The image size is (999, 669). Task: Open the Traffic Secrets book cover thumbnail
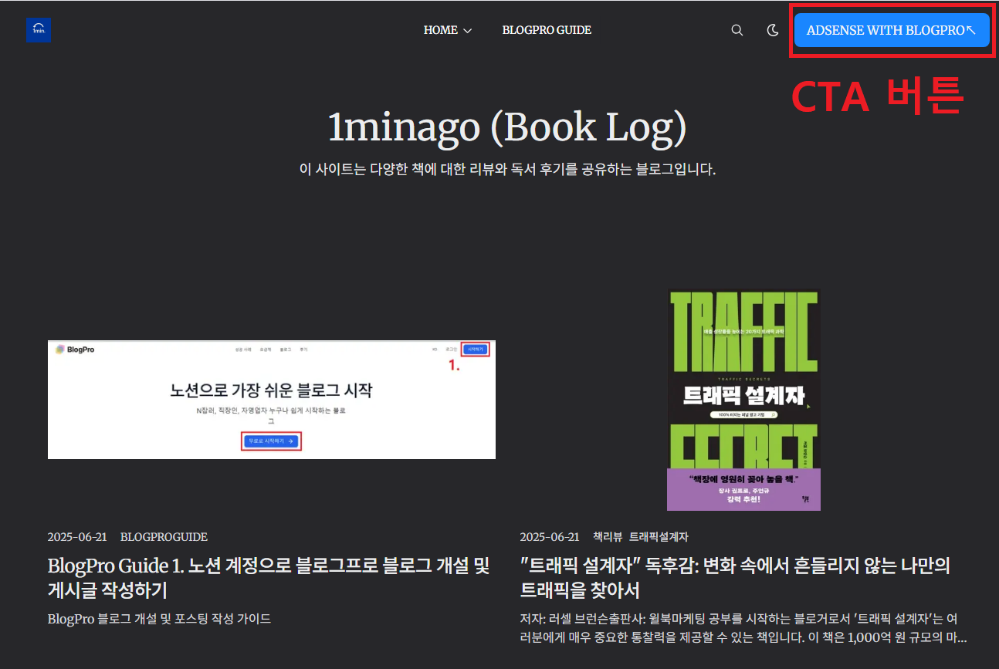point(743,400)
